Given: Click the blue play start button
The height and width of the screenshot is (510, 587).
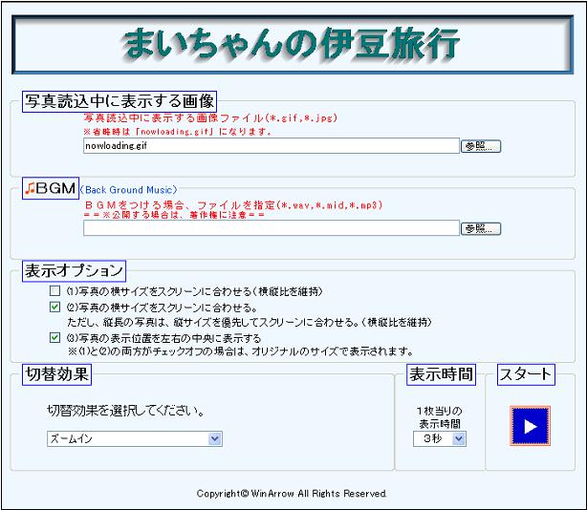Looking at the screenshot, I should (x=531, y=426).
